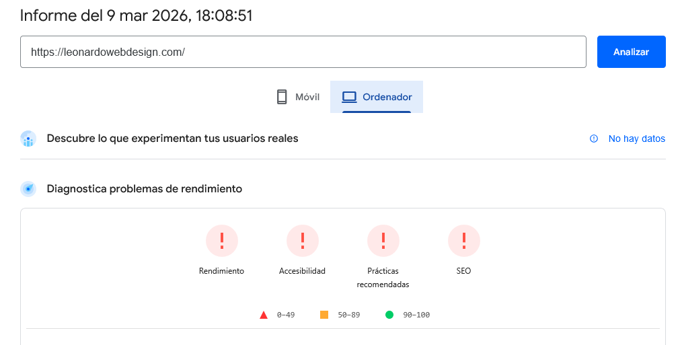The width and height of the screenshot is (680, 345).
Task: Click the Diagnostica problemas de rendimiento heading
Action: click(x=144, y=189)
